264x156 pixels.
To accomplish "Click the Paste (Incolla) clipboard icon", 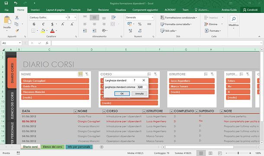I will (x=7, y=20).
